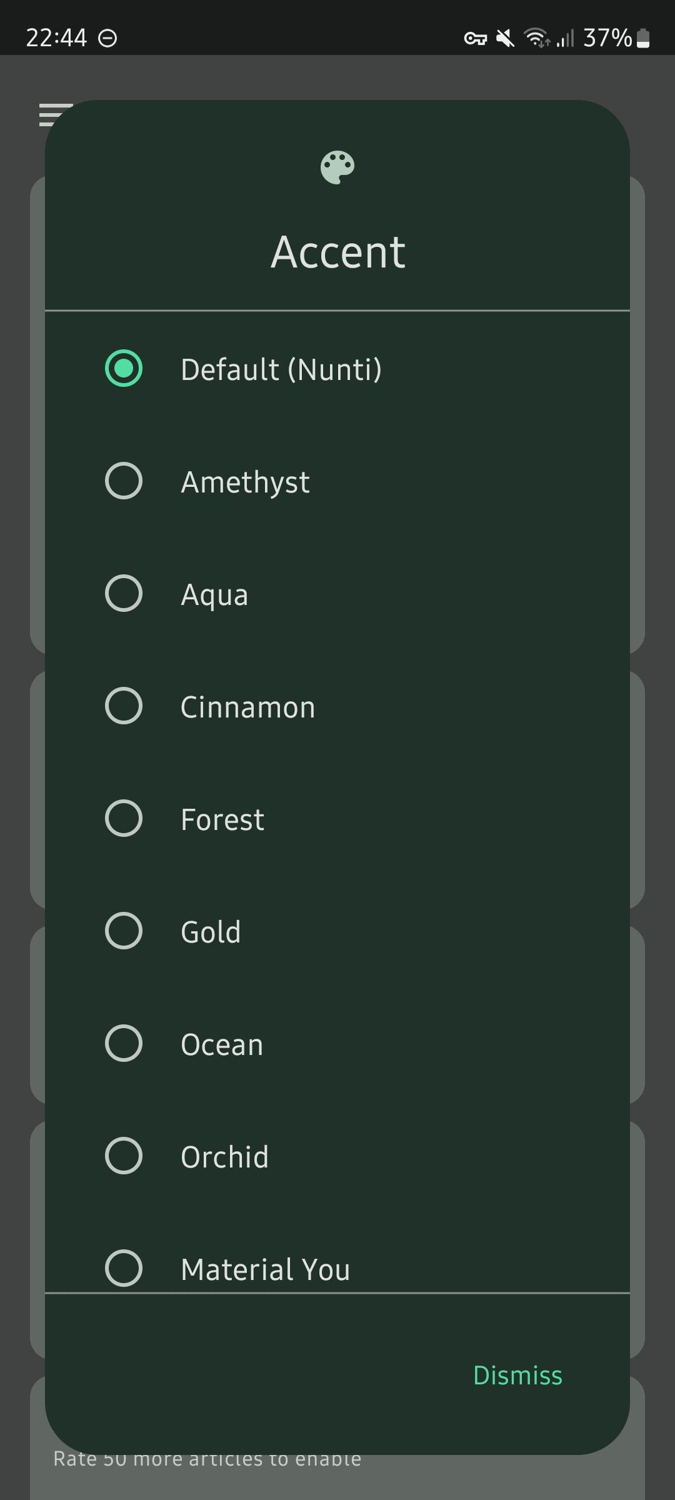This screenshot has width=675, height=1500.
Task: Tap the Wi-Fi status icon
Action: coord(537,39)
